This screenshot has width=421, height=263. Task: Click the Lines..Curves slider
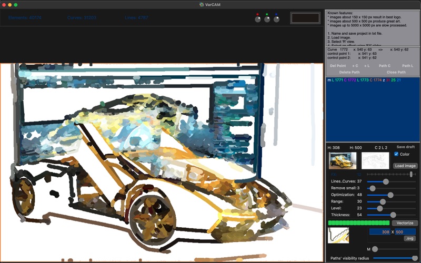click(x=391, y=181)
